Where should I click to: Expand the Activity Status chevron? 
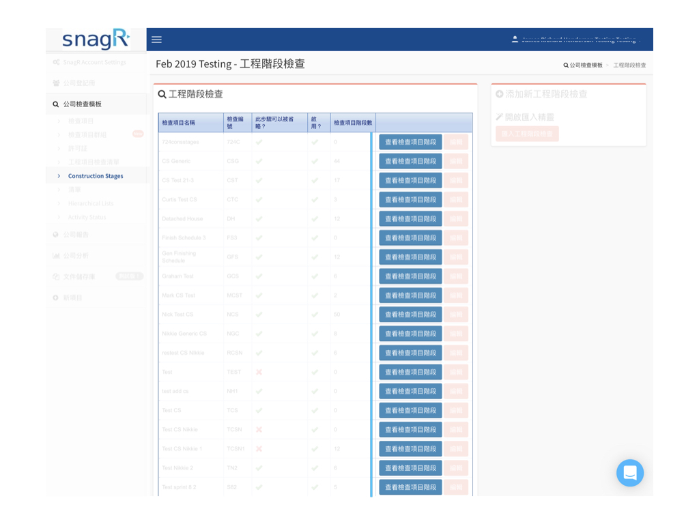coord(59,218)
